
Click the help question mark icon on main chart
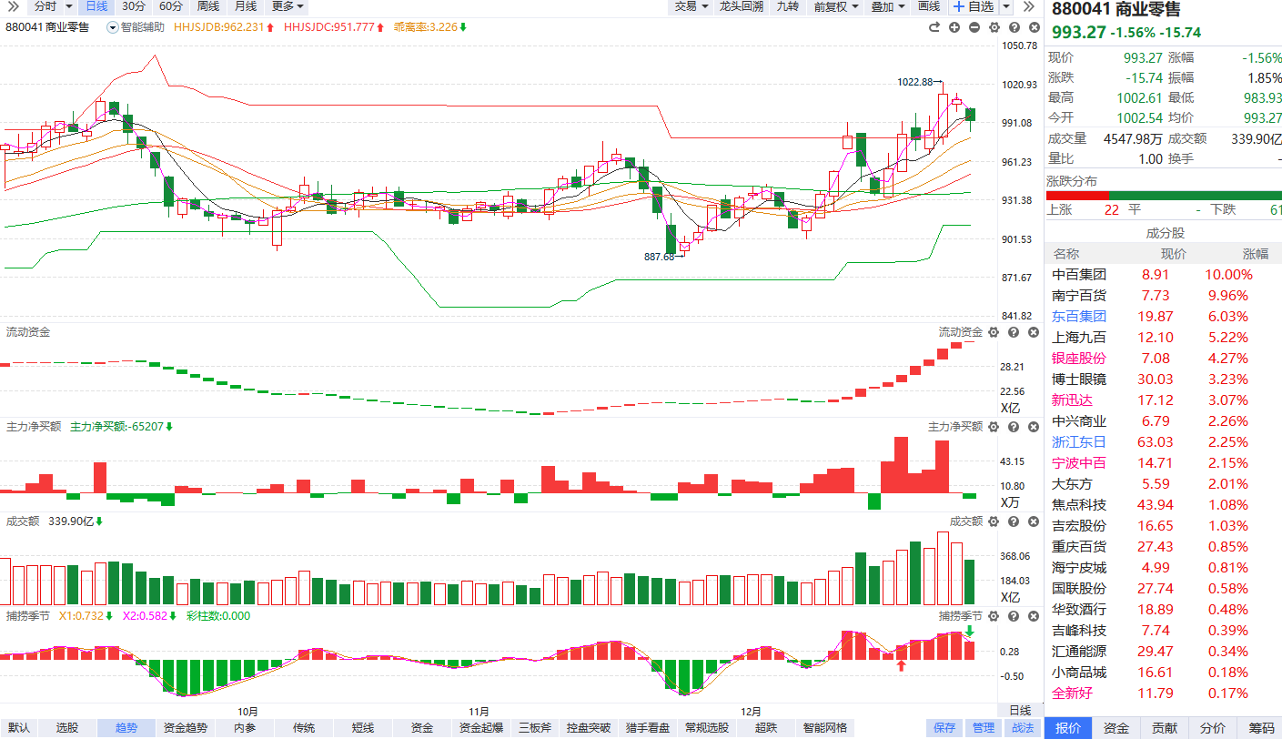(1014, 27)
